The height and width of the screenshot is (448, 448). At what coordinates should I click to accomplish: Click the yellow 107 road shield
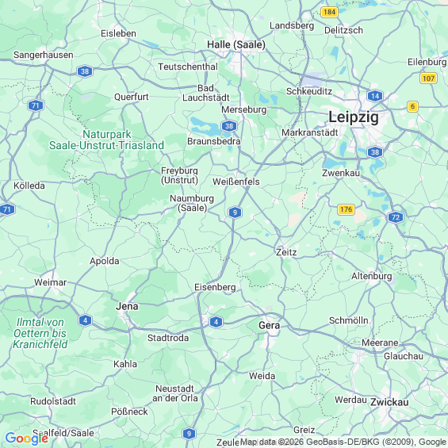coord(428,78)
